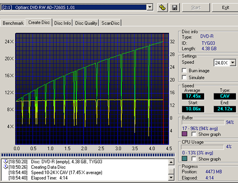238x183 pixels.
Task: Click the teal CPU usage color swatch
Action: (185, 158)
